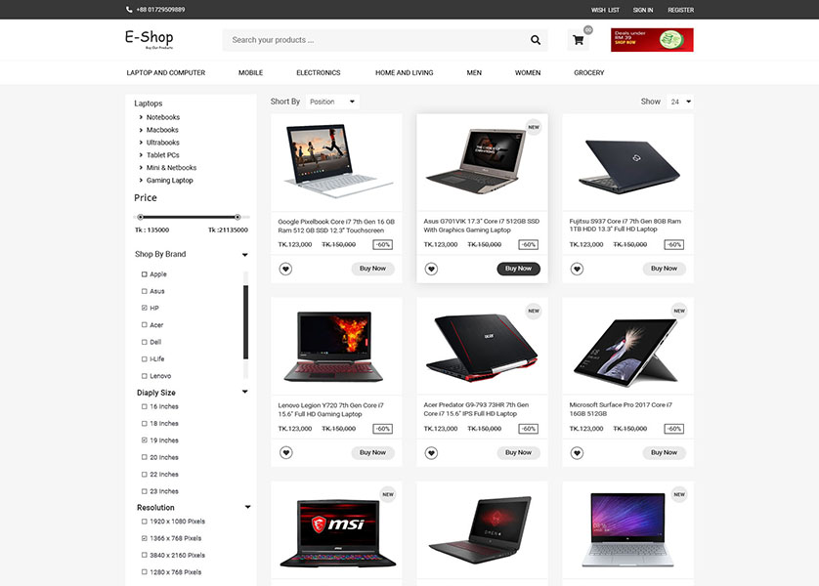Click the Sign In link
This screenshot has height=586, width=819.
pos(643,10)
